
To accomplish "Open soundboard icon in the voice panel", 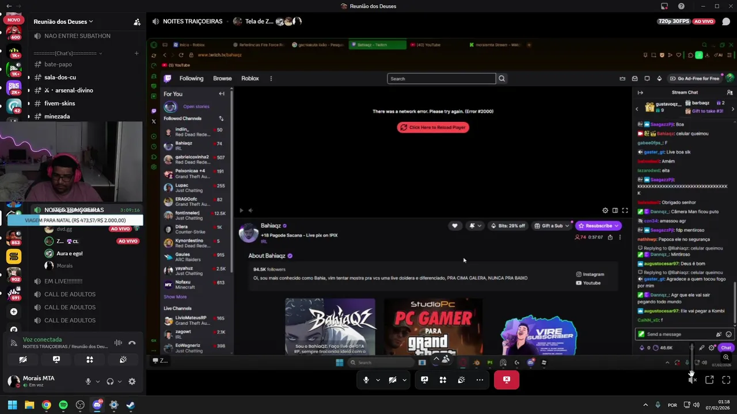I will [x=123, y=360].
